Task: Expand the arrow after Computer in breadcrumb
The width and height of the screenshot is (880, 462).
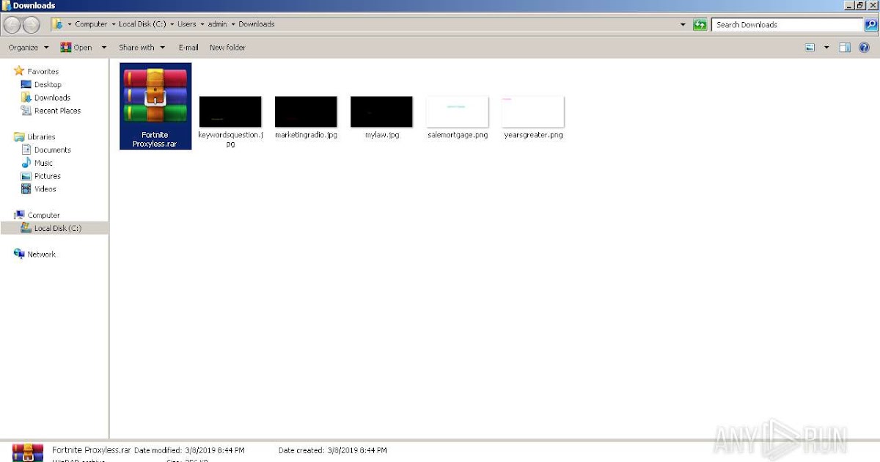Action: pyautogui.click(x=114, y=24)
